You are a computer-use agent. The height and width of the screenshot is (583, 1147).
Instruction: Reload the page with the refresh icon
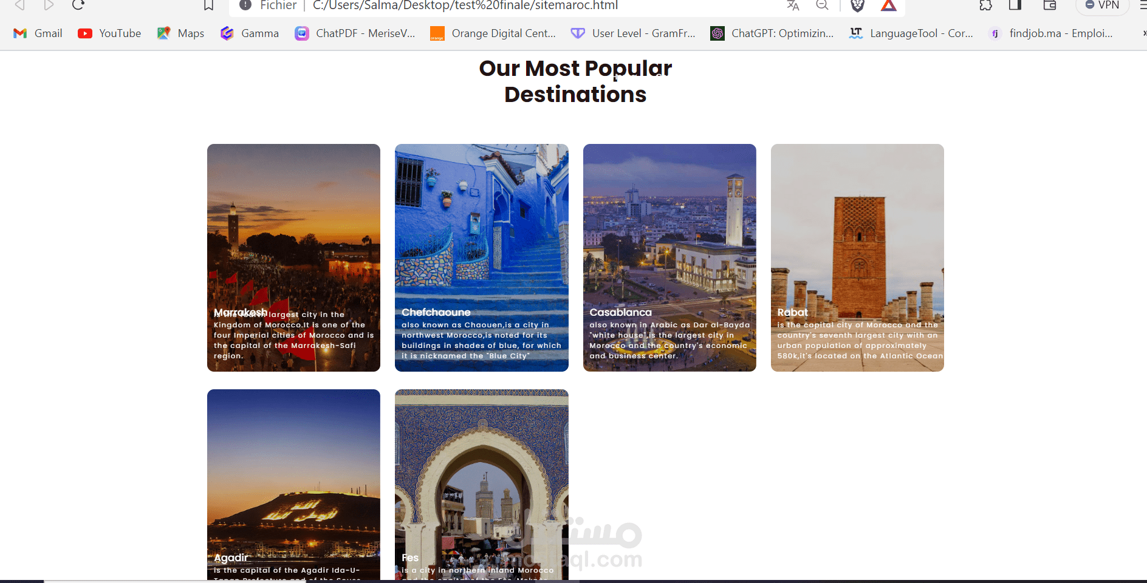(78, 5)
